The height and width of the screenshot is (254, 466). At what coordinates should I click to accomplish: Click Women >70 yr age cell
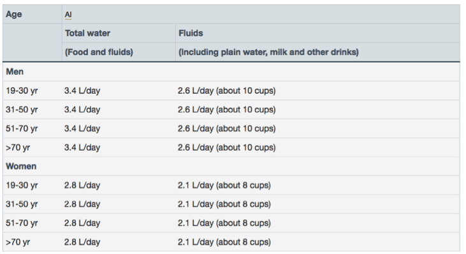tap(18, 242)
